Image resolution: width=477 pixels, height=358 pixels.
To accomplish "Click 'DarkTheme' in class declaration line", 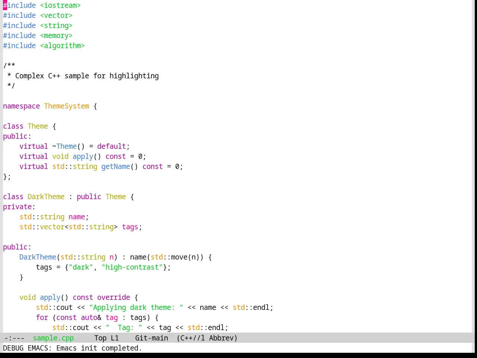I will pyautogui.click(x=46, y=197).
